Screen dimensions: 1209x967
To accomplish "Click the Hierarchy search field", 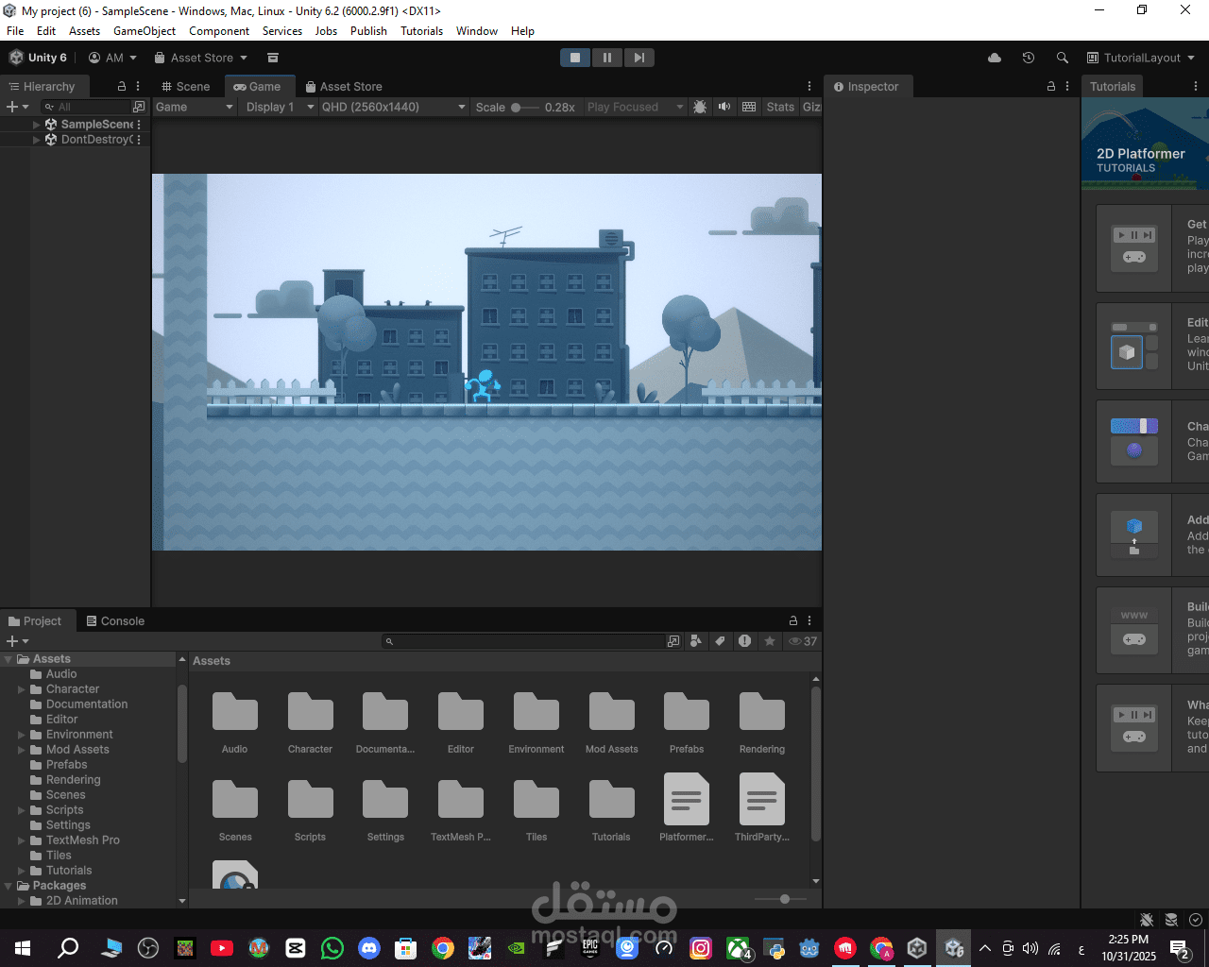I will 85,107.
